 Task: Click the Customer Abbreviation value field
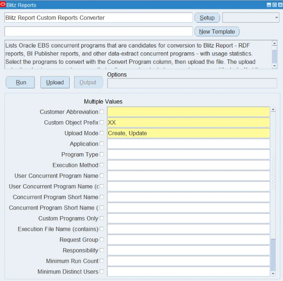[189, 111]
